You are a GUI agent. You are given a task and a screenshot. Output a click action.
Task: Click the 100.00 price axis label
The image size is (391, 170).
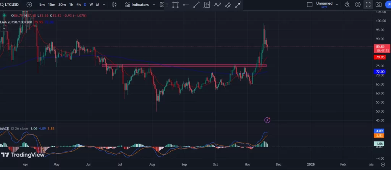coord(381,21)
